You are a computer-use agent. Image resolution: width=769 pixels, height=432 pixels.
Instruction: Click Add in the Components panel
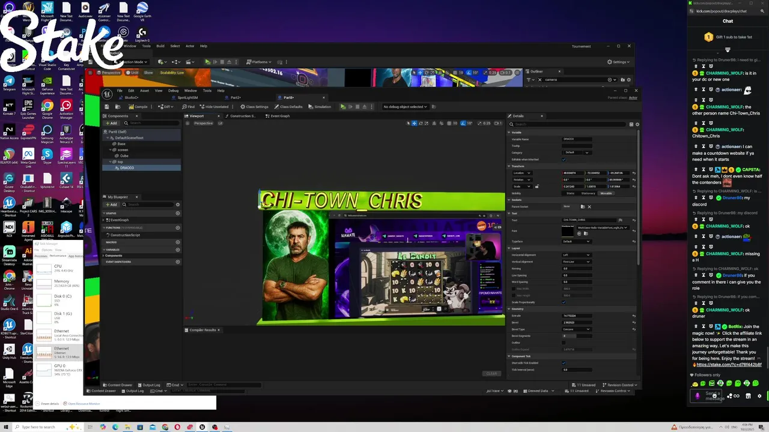(x=111, y=123)
